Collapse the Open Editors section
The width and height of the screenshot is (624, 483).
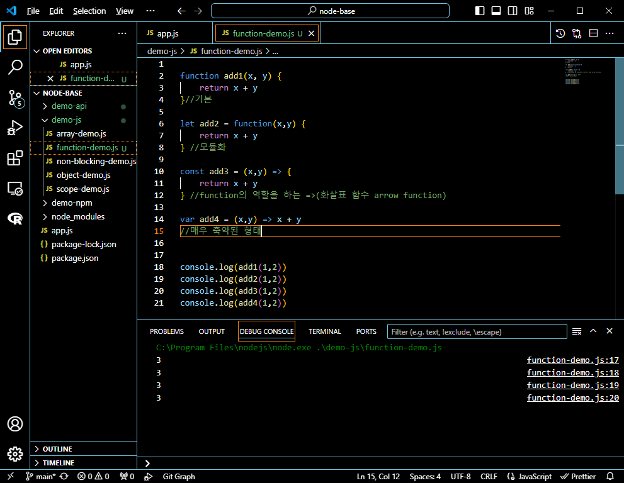(83, 51)
